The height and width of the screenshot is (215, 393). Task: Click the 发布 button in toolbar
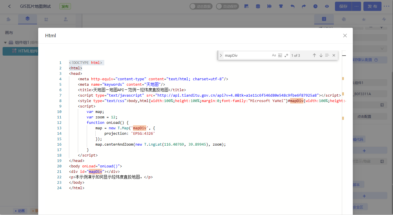pyautogui.click(x=372, y=6)
